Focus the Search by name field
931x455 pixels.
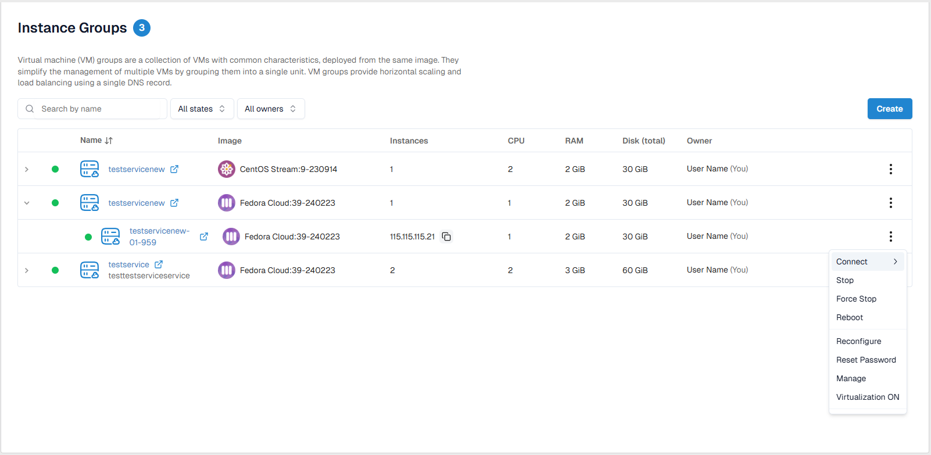click(99, 109)
